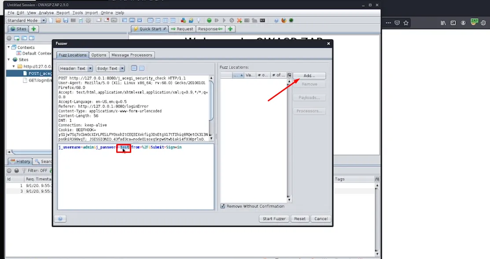This screenshot has width=490, height=259.
Task: Toggle Remove Without Confirmation checkbox
Action: pyautogui.click(x=222, y=206)
